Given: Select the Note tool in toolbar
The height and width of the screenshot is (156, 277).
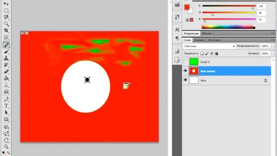Looking at the screenshot, I should coord(6,37).
